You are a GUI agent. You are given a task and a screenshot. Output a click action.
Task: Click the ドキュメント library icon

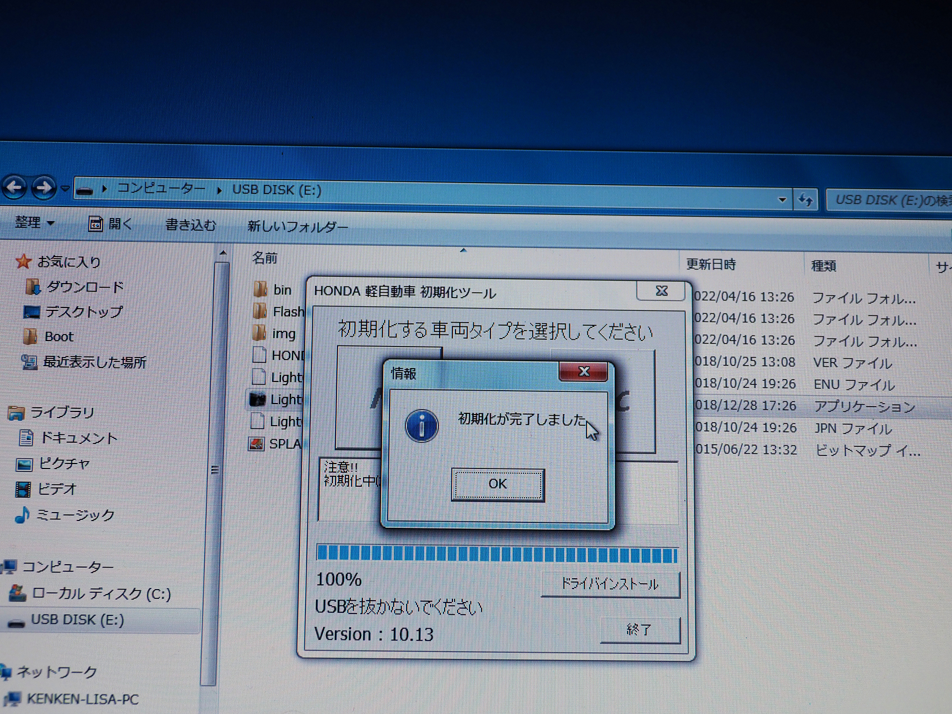click(x=26, y=437)
